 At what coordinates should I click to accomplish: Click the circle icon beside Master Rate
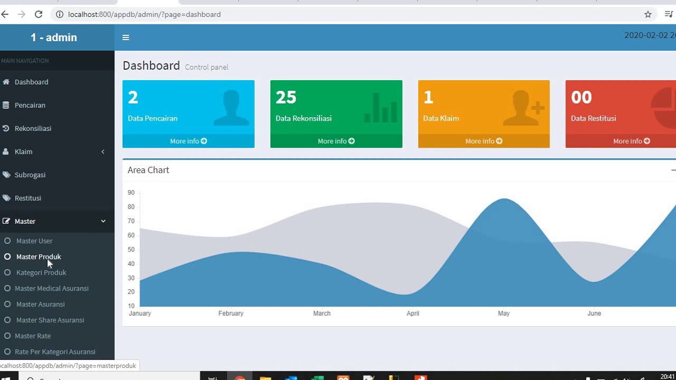coord(7,336)
